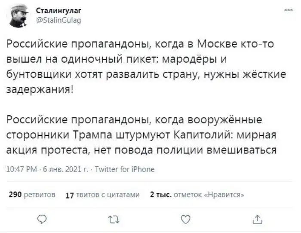This screenshot has width=301, height=233.
Task: Click the date 6 янв. 2021 г.
Action: click(x=60, y=169)
